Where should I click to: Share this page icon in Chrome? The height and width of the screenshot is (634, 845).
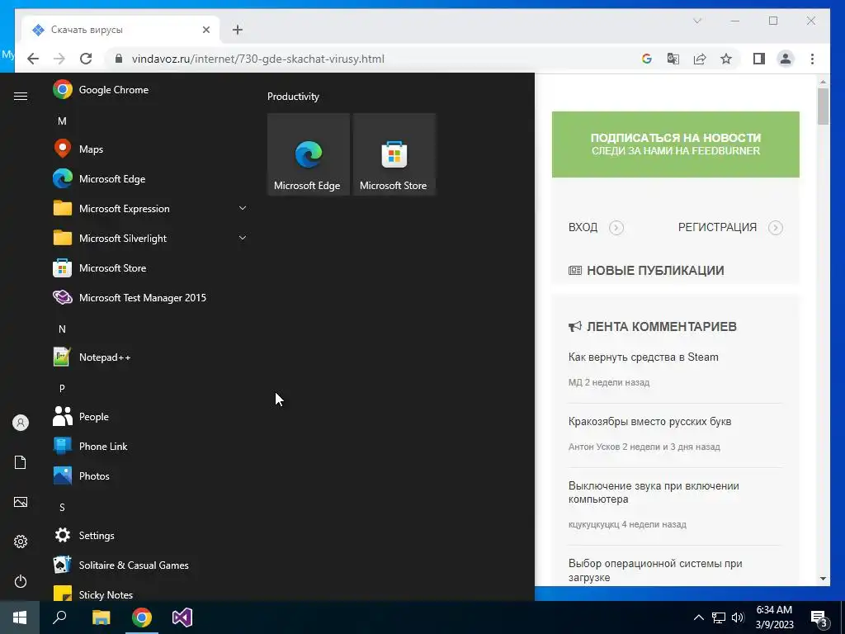pos(700,59)
